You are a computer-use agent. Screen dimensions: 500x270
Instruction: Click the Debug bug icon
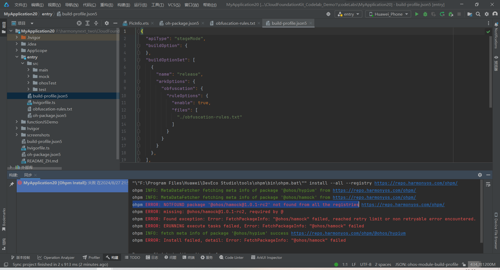click(425, 14)
